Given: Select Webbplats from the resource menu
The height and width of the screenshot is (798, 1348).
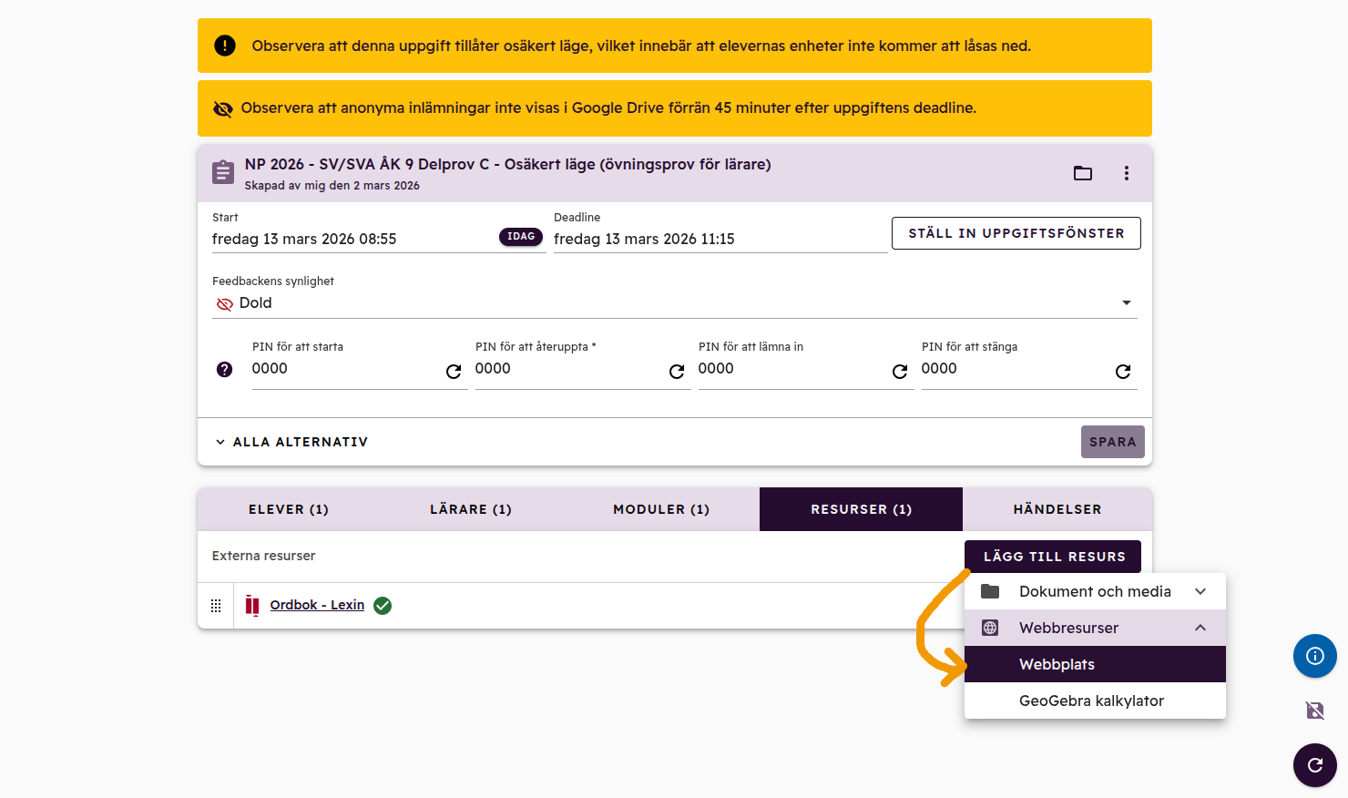Looking at the screenshot, I should tap(1057, 664).
